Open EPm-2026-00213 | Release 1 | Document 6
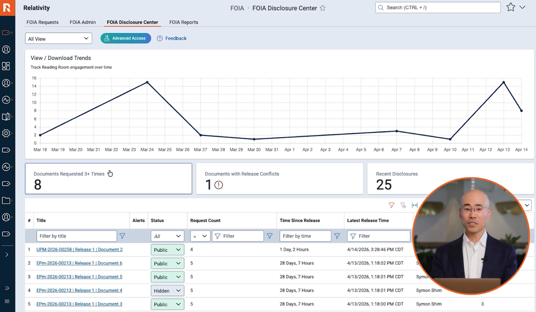 click(79, 263)
